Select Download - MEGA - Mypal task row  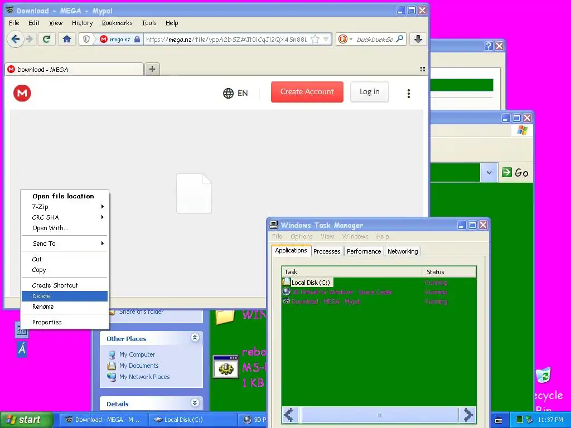[x=379, y=301]
